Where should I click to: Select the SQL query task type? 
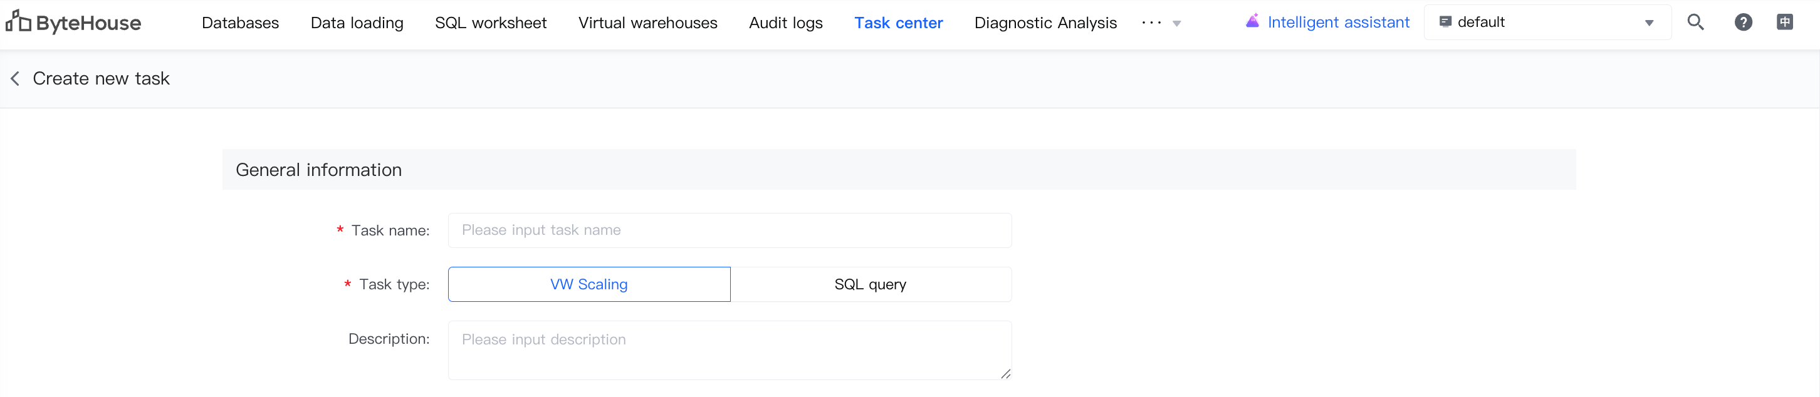tap(870, 284)
